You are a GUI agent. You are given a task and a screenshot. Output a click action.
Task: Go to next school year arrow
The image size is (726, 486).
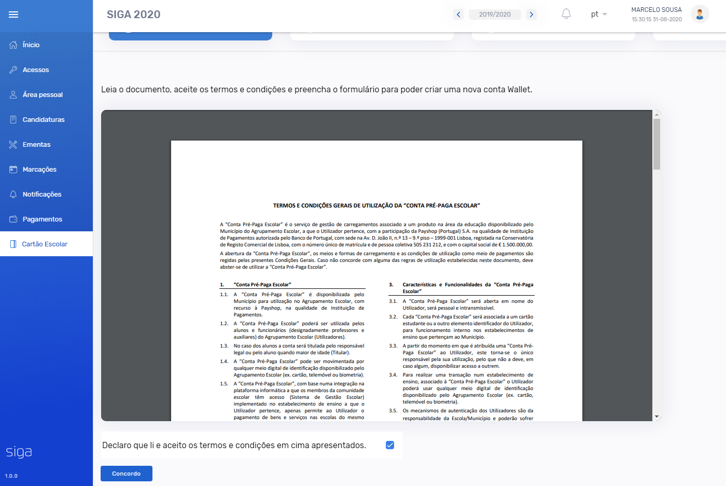[x=531, y=15]
